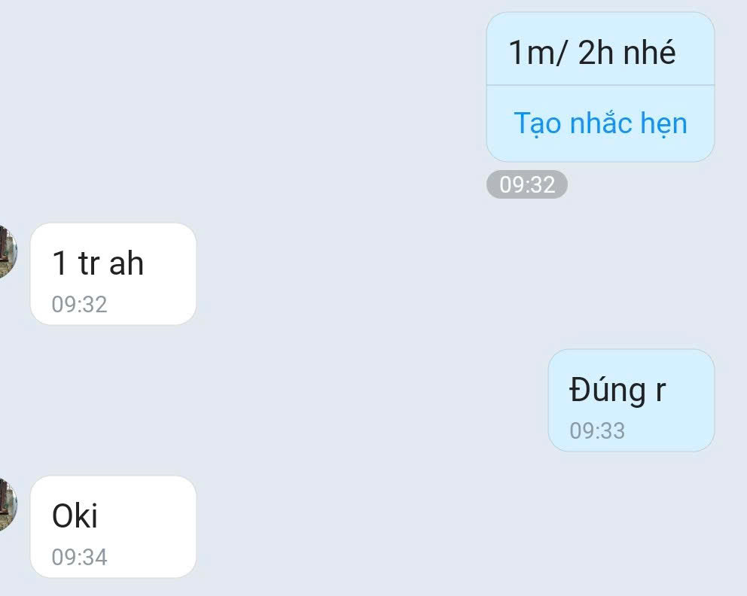Click the word "Đúng" in the blue bubble

608,391
